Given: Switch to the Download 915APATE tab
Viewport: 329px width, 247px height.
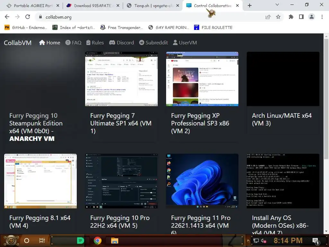Looking at the screenshot, I should click(93, 6).
